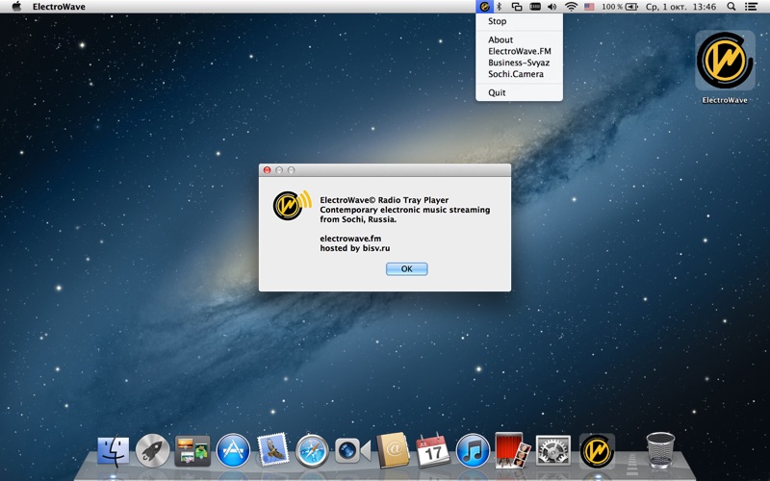Image resolution: width=770 pixels, height=481 pixels.
Task: Choose Business-Svyaz in the tray menu
Action: click(519, 63)
